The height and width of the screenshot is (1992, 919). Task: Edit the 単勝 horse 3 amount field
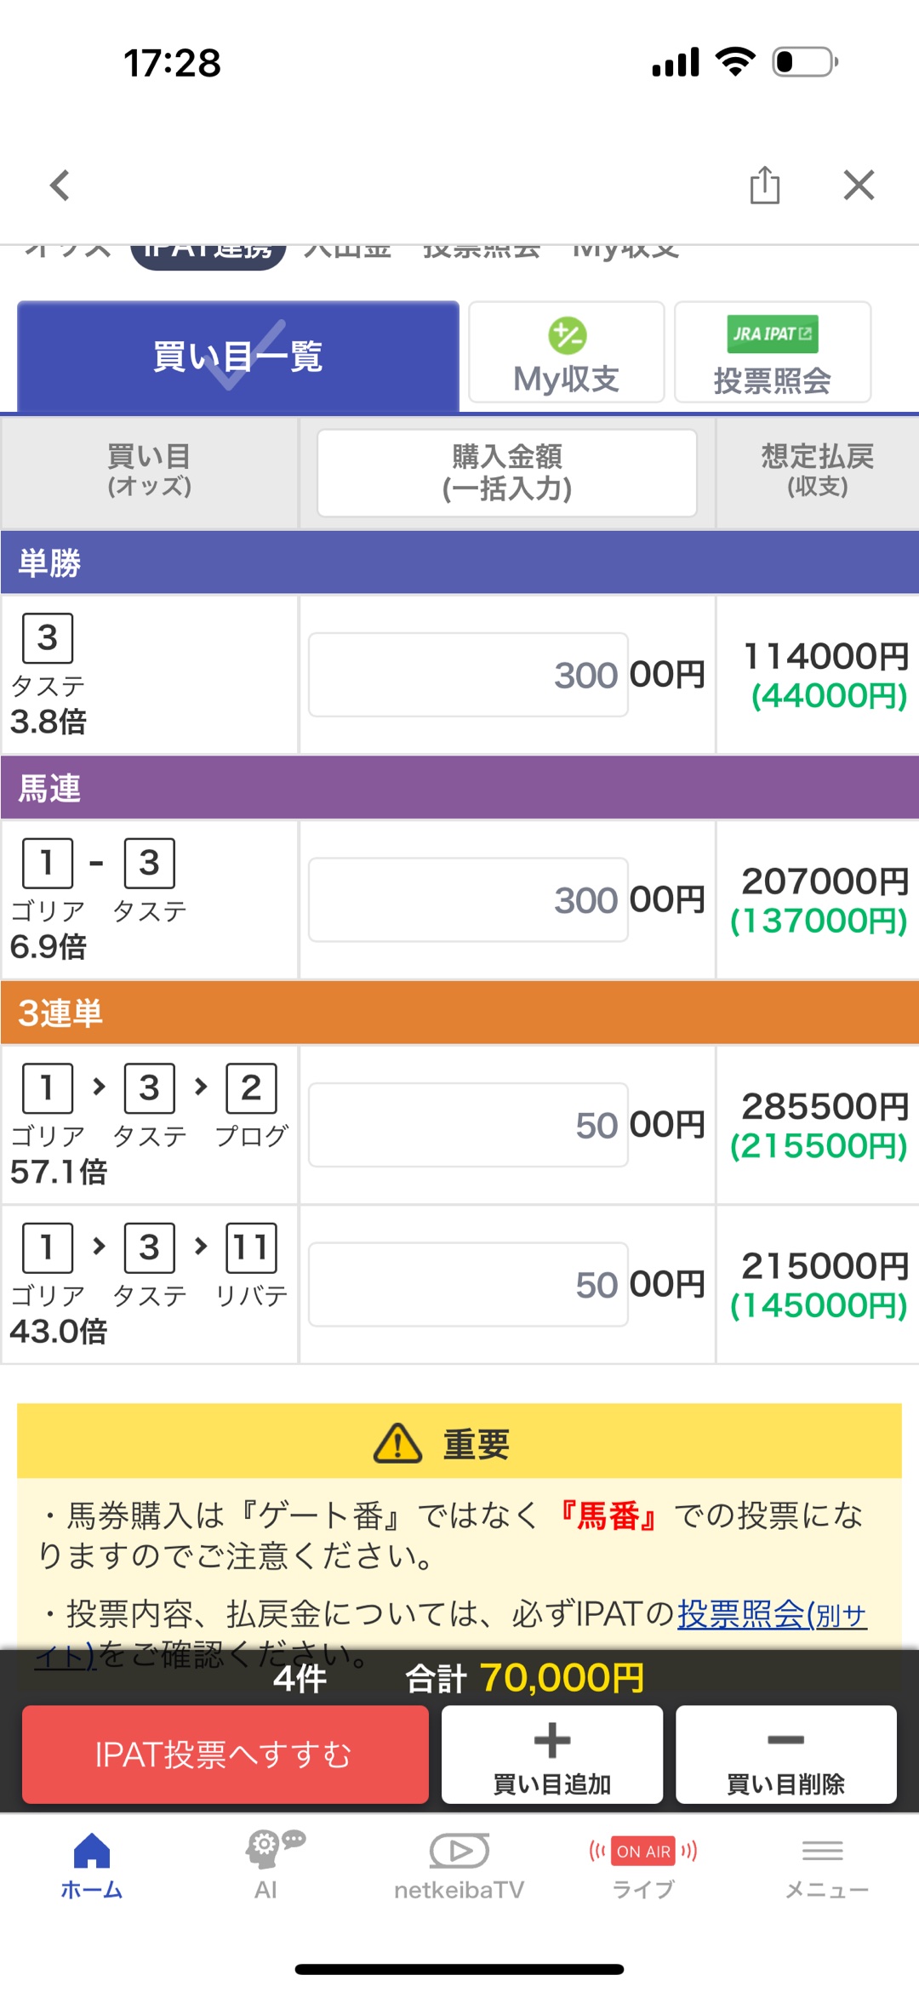[x=468, y=675]
